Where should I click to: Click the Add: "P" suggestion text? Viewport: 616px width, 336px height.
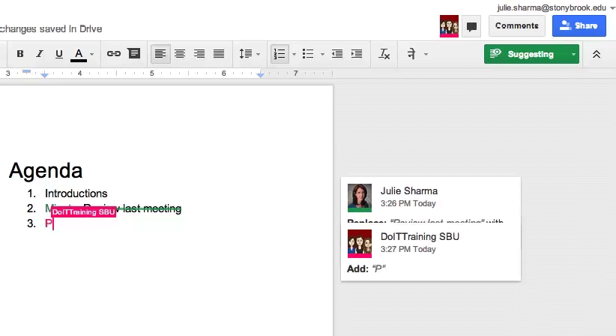click(x=366, y=268)
